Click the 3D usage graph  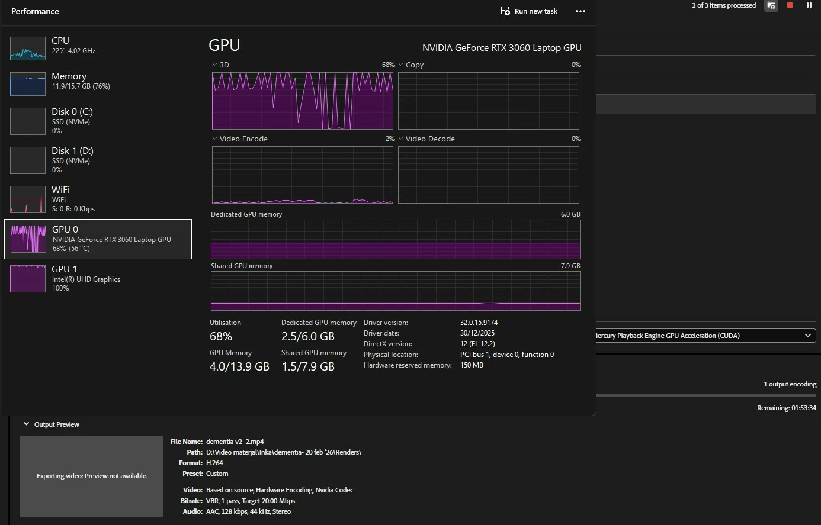point(303,101)
